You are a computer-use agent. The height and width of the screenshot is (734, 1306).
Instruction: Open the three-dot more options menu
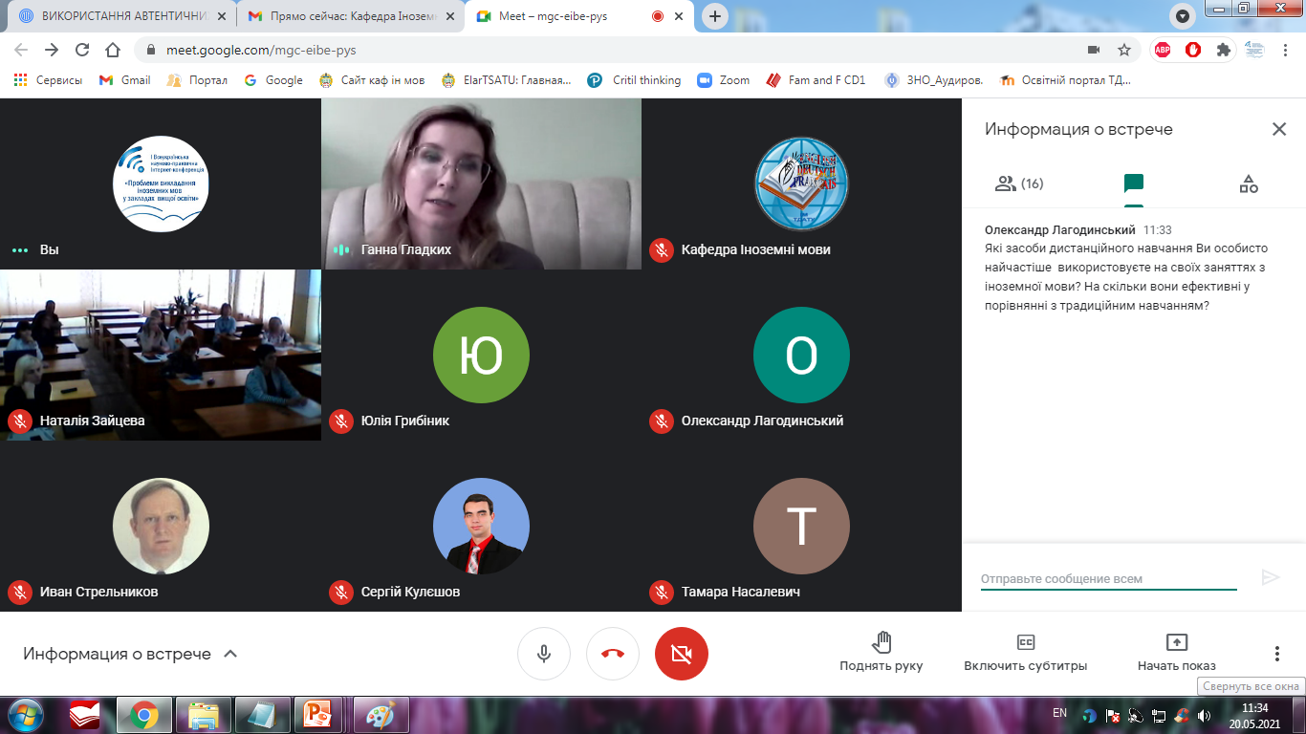coord(1276,654)
